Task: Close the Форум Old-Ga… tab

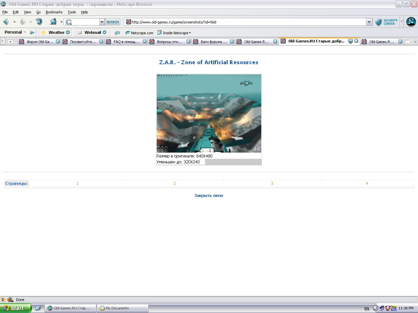Action: [58, 41]
